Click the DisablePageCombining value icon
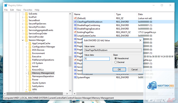The width and height of the screenshot is (178, 103). [75, 25]
